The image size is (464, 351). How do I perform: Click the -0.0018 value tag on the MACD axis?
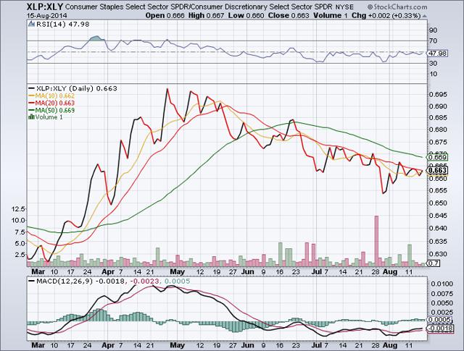point(440,329)
